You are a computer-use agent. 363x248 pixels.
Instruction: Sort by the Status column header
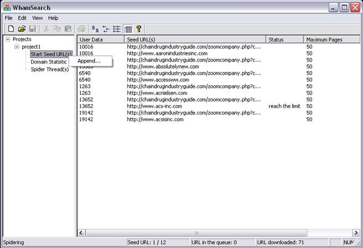[x=285, y=40]
